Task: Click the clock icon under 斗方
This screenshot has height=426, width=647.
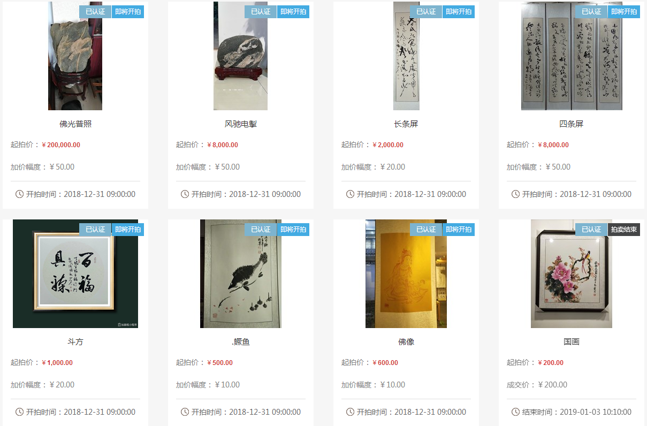Action: 19,412
